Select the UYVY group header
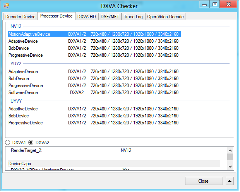 pos(16,101)
